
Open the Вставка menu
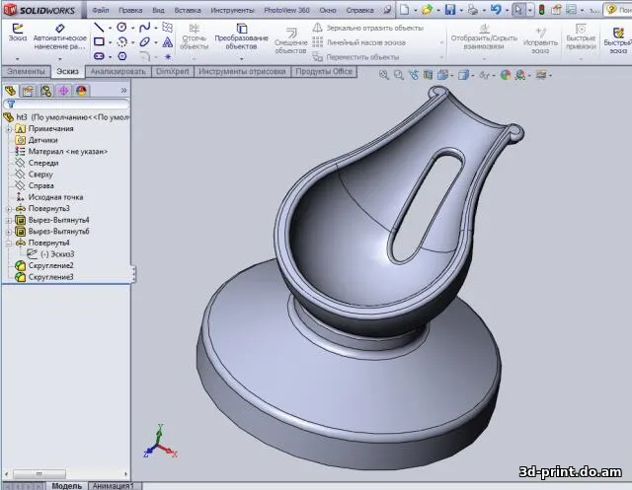pos(188,10)
